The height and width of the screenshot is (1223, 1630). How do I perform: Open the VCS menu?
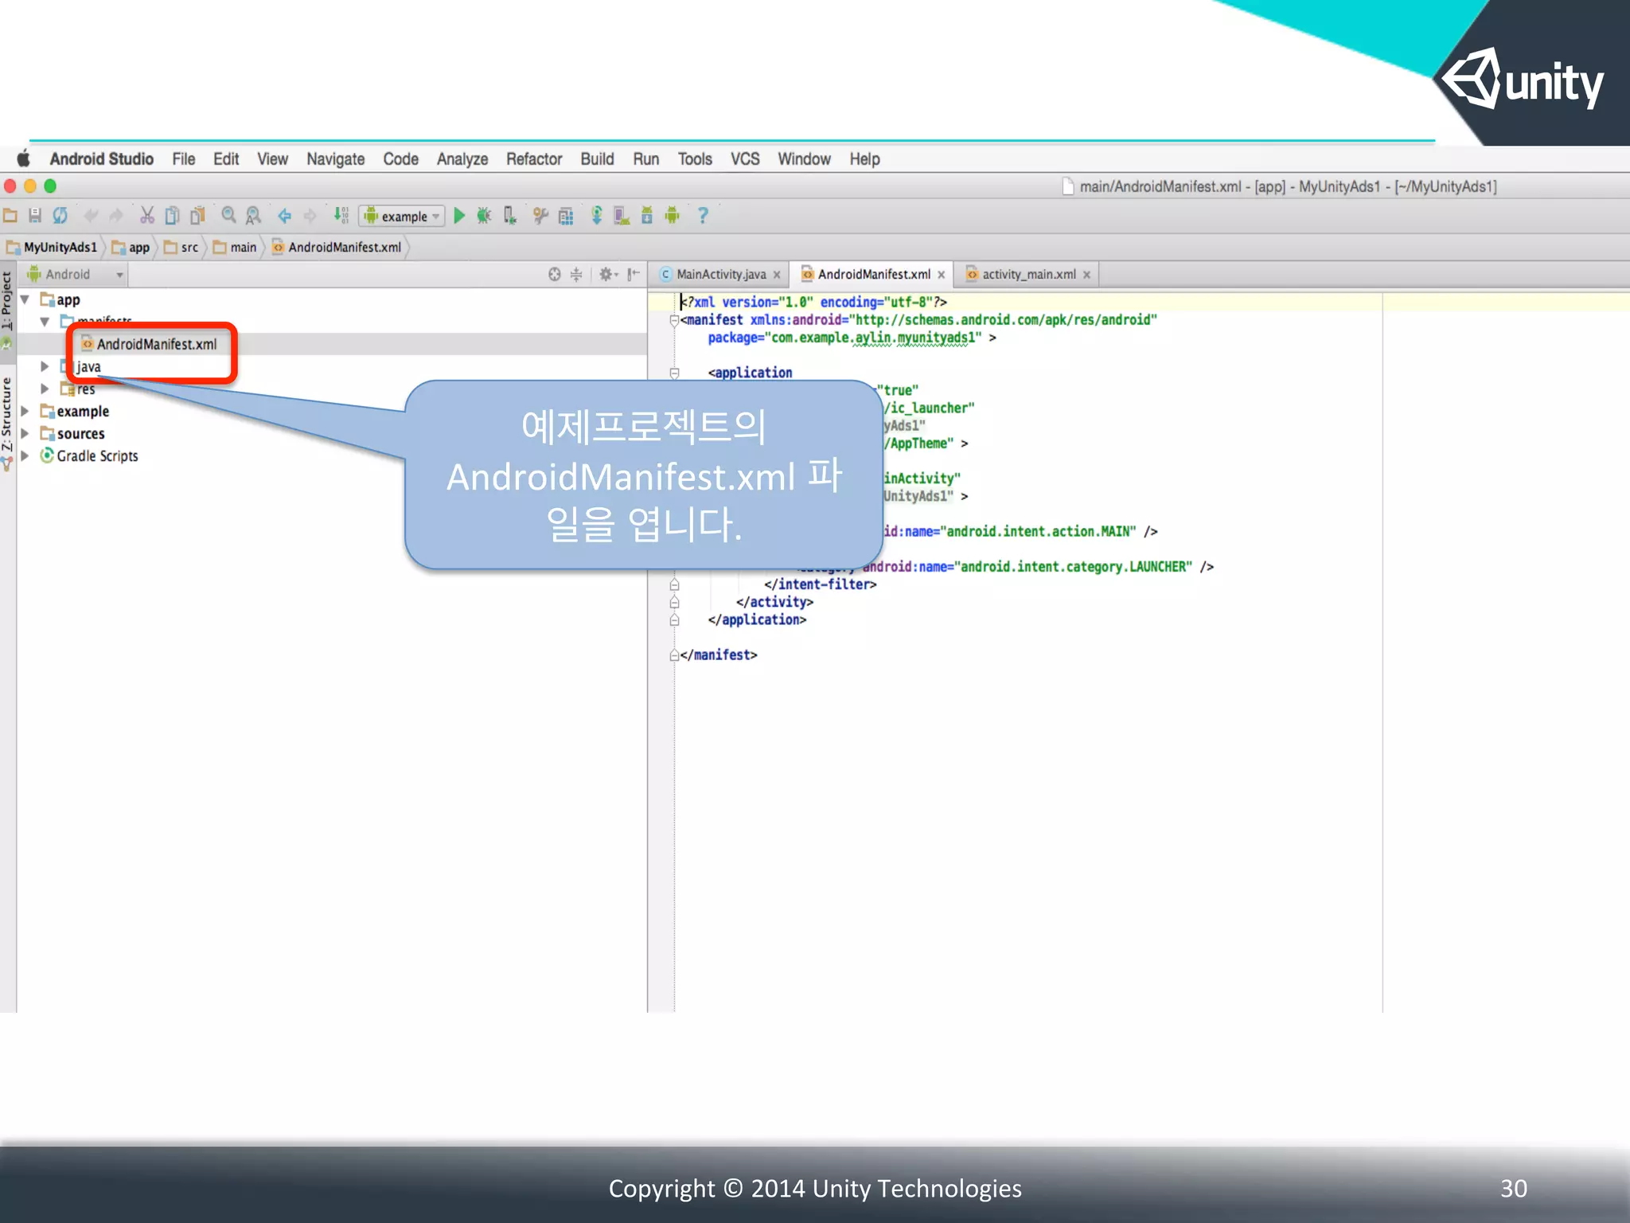click(x=745, y=159)
